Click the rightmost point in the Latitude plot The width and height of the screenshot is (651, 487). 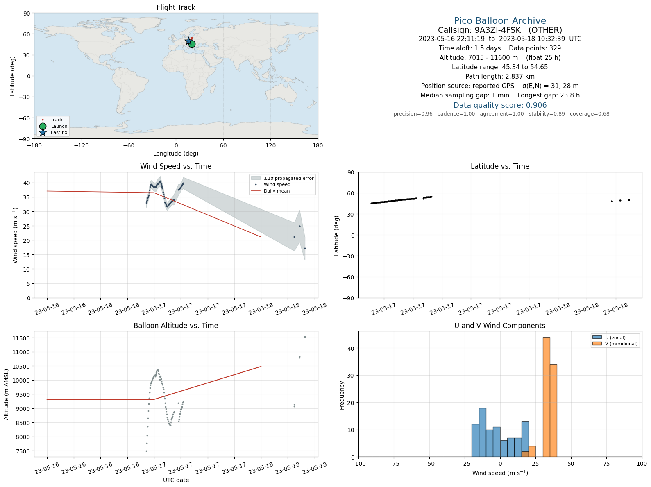tap(629, 200)
